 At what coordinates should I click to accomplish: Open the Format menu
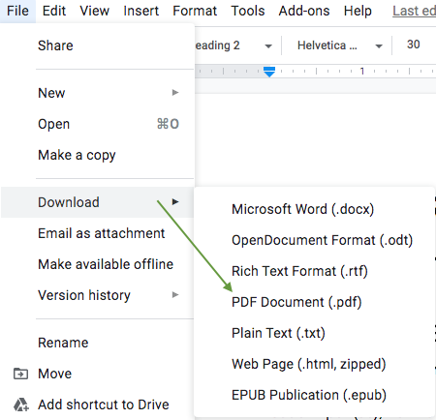coord(195,11)
